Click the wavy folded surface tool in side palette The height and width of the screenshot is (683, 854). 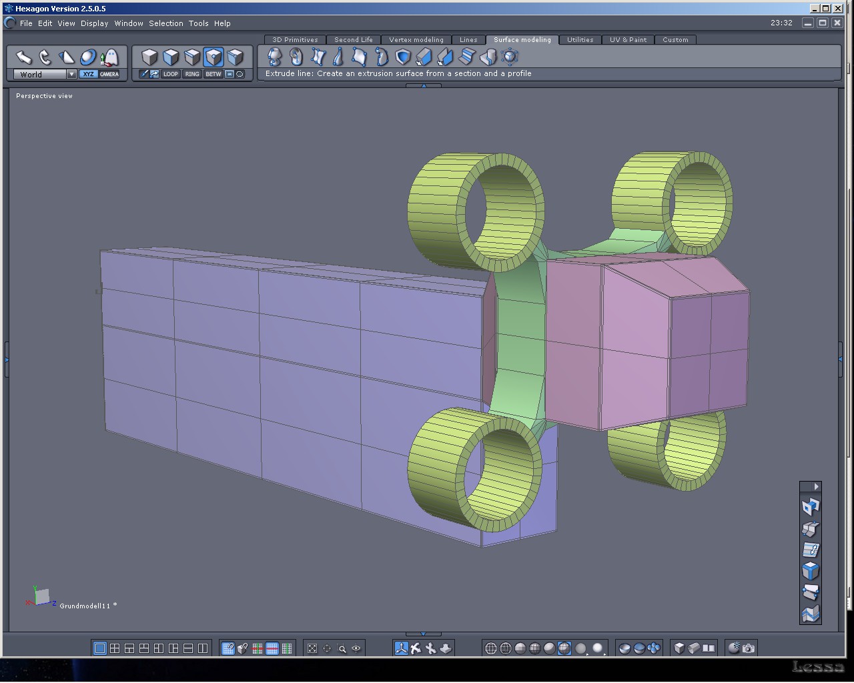point(810,614)
